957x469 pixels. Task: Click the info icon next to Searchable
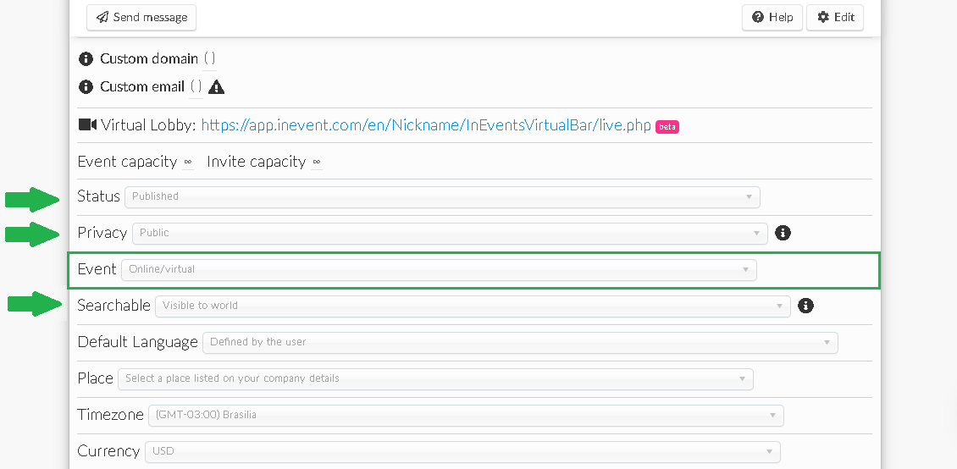(x=805, y=306)
